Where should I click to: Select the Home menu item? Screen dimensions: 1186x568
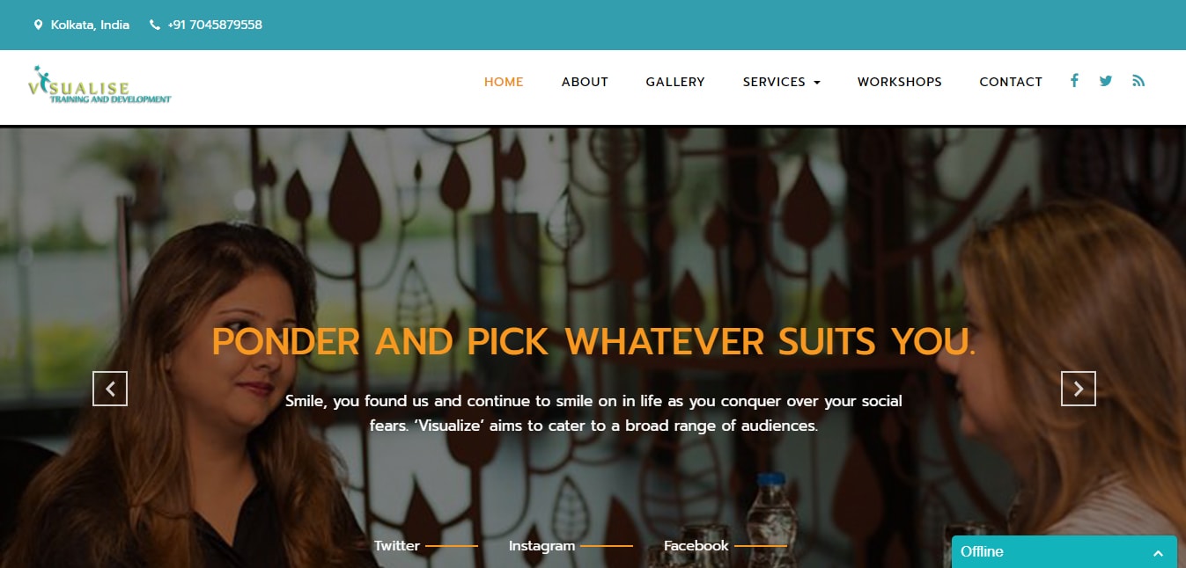click(504, 82)
